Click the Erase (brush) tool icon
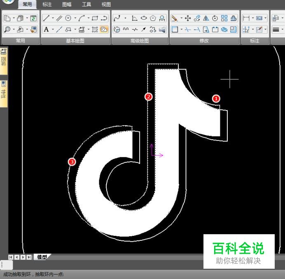This screenshot has width=285, height=279. point(175,18)
